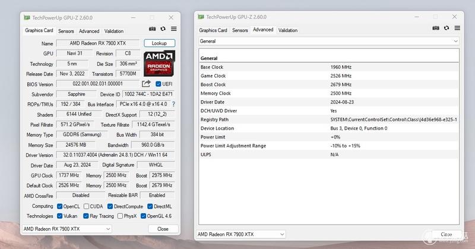Click the Memory Size 24576 MB field
Screen dimensions: 475x249
(76, 144)
